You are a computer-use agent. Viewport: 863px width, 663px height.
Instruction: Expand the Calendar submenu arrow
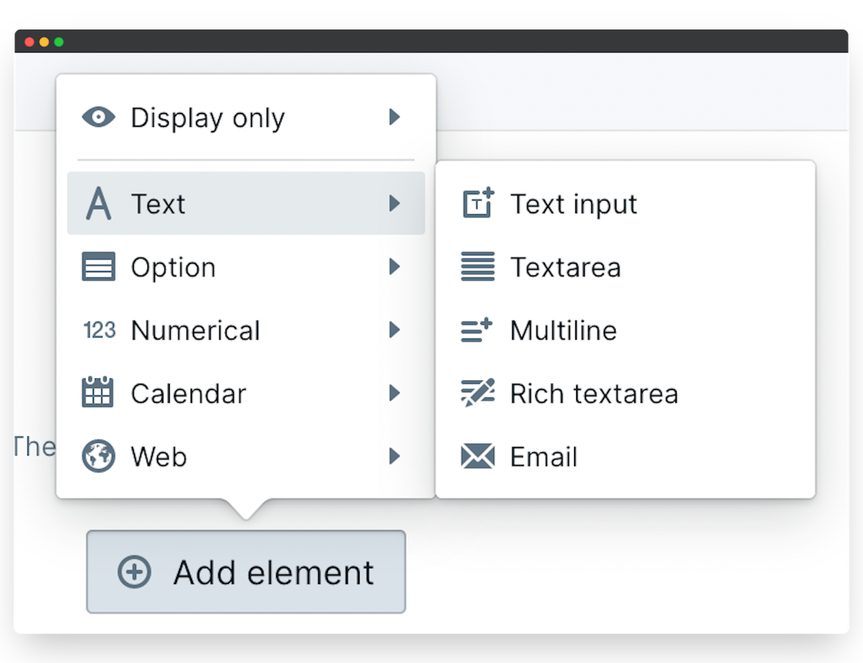pos(394,393)
